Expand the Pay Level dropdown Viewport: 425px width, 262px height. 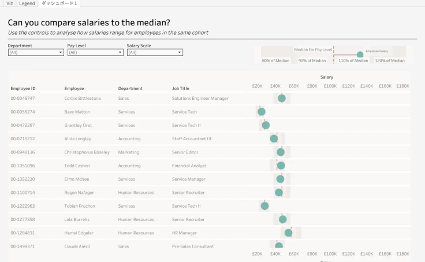pyautogui.click(x=95, y=53)
